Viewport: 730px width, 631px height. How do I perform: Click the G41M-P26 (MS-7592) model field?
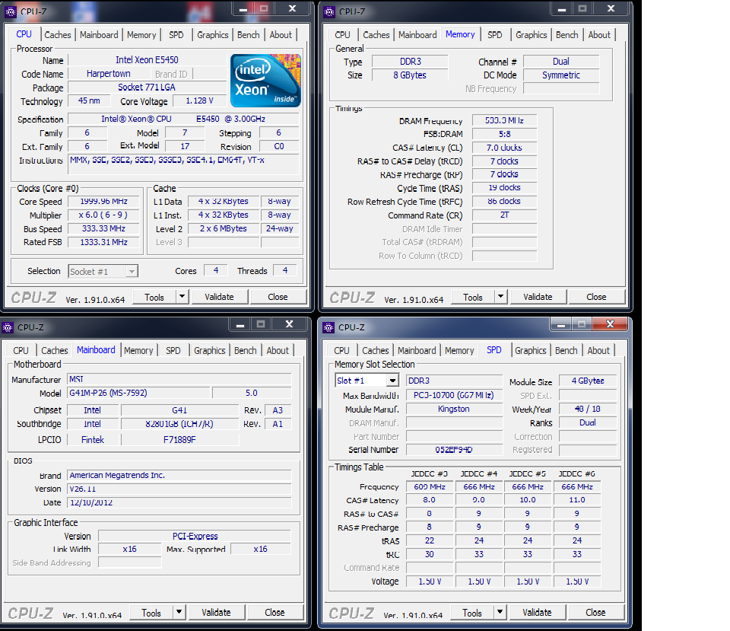138,393
